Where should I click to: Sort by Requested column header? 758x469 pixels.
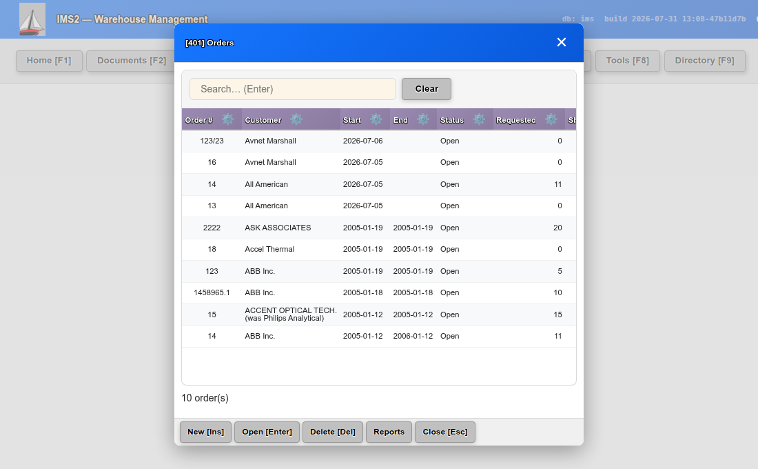tap(516, 120)
